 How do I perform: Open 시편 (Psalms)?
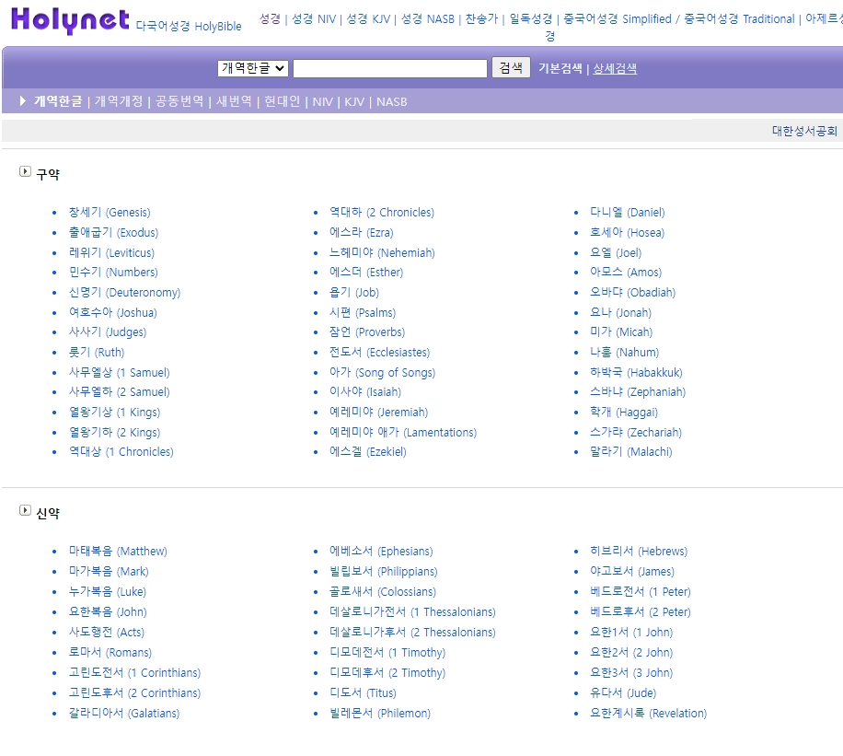click(363, 313)
